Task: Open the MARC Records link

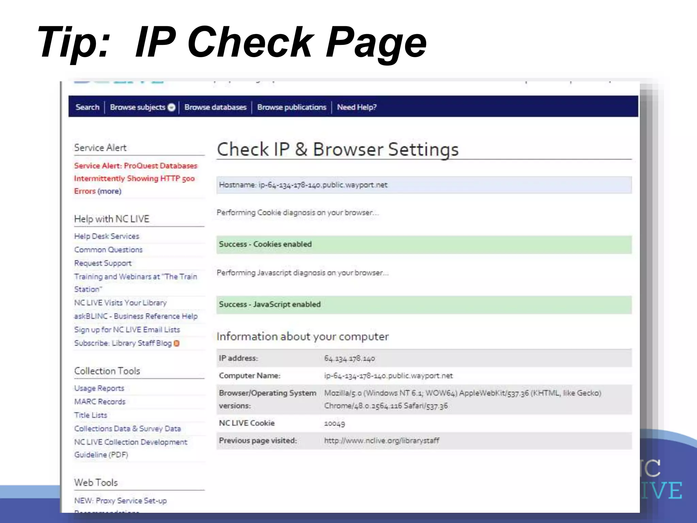Action: [100, 402]
